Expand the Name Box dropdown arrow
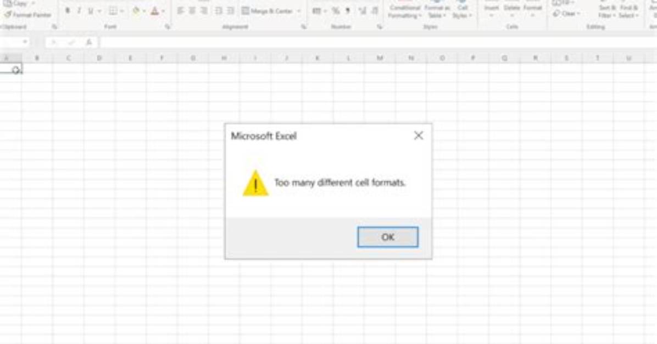Screen dimensions: 657x344 coord(25,42)
